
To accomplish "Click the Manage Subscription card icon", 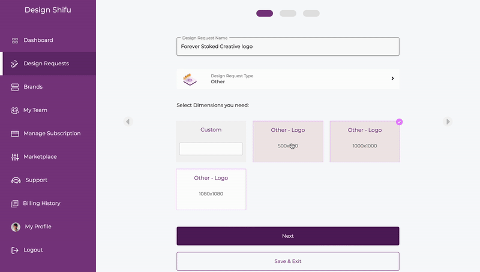I will tap(15, 134).
